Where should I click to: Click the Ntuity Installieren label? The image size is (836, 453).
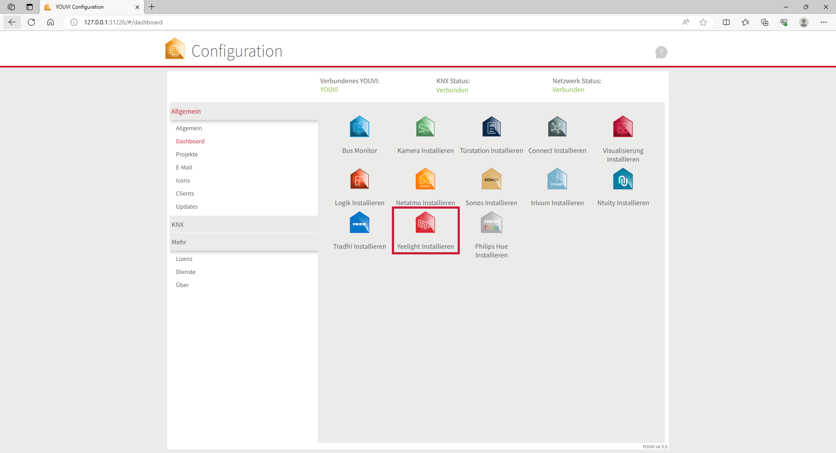623,203
